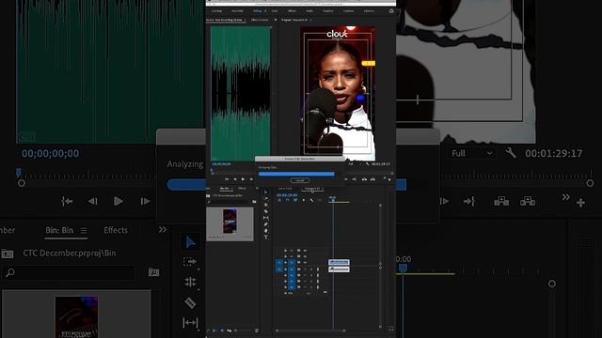This screenshot has height=338, width=602.
Task: Click the blue analysis progress bar
Action: pyautogui.click(x=296, y=174)
